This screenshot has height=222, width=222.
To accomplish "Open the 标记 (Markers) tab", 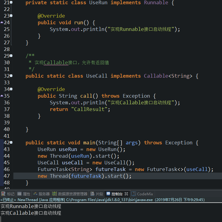I will [8, 194].
